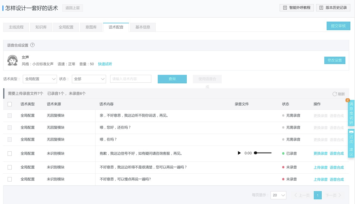Click the 录音文件 column header
Image resolution: width=355 pixels, height=204 pixels.
coord(242,104)
